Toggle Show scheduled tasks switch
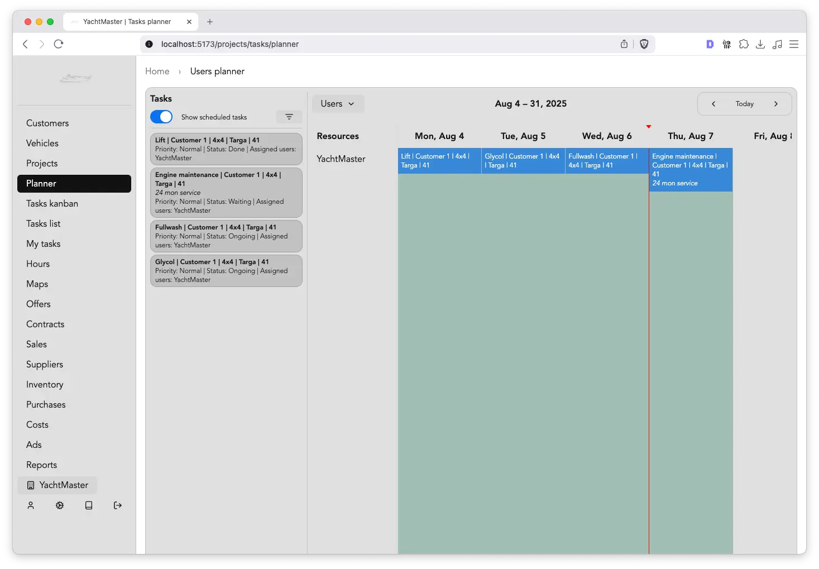 coord(161,117)
